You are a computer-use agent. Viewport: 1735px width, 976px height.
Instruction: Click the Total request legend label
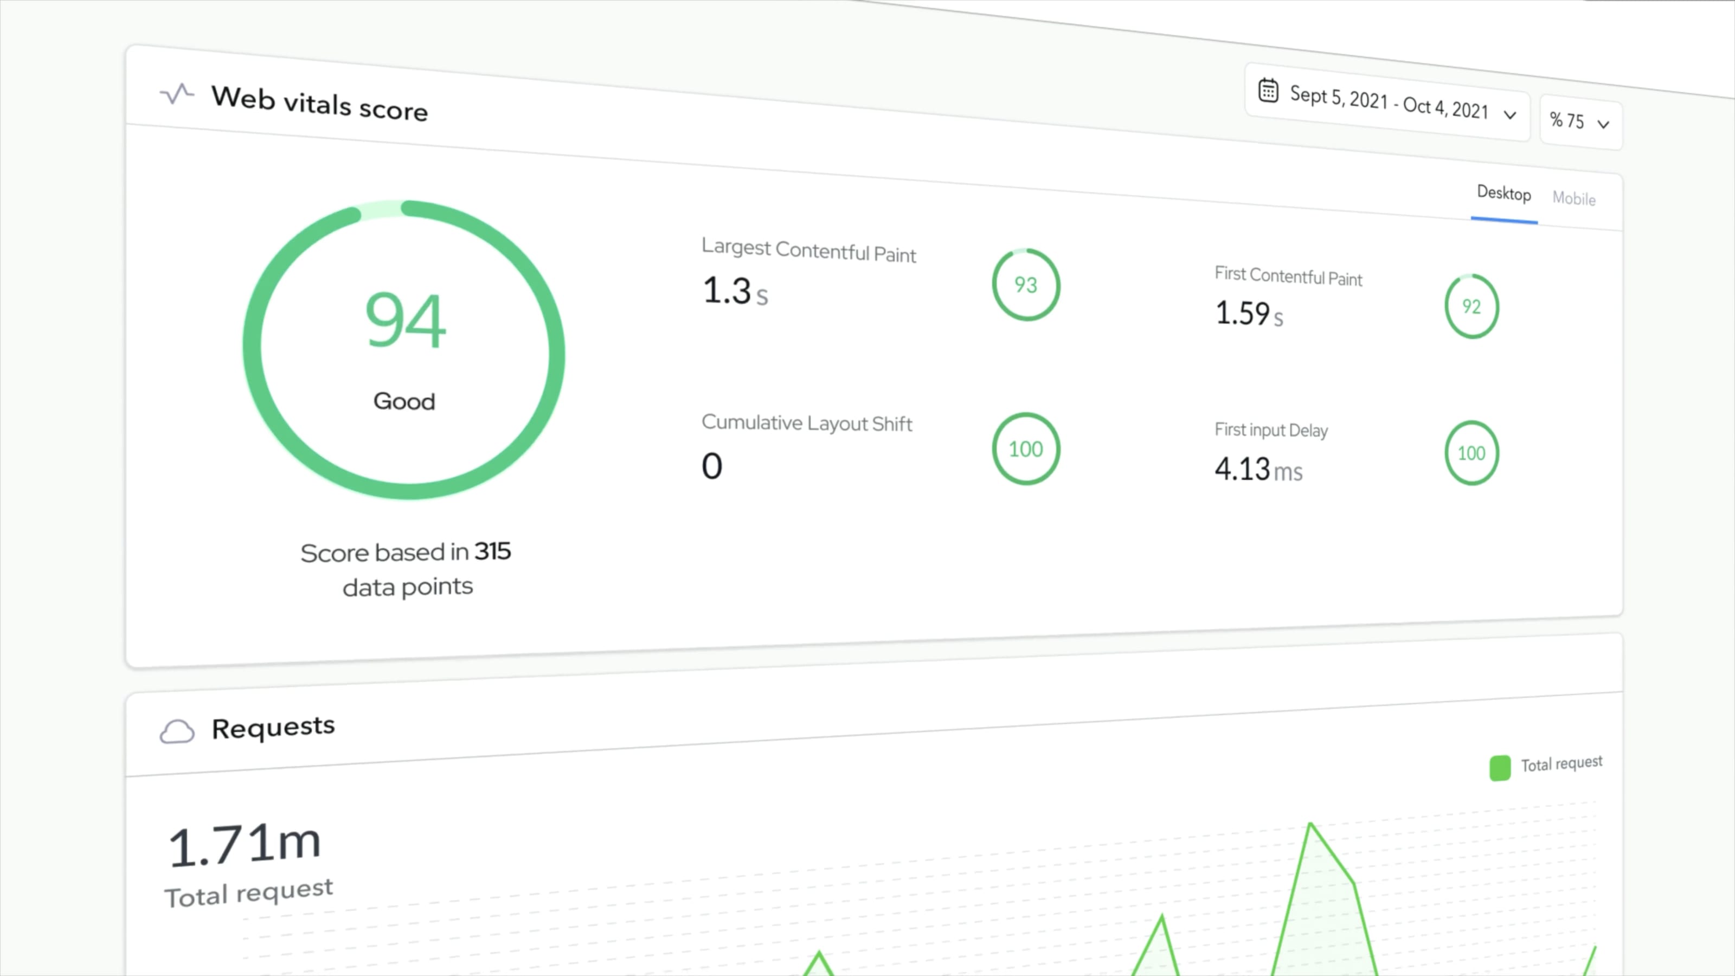pos(1562,764)
